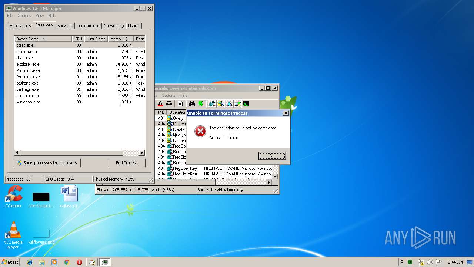Select taskeng.exe process row

[80, 83]
